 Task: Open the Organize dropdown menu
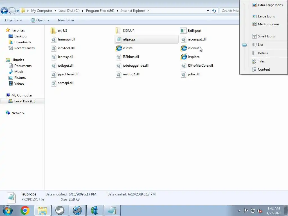point(13,20)
